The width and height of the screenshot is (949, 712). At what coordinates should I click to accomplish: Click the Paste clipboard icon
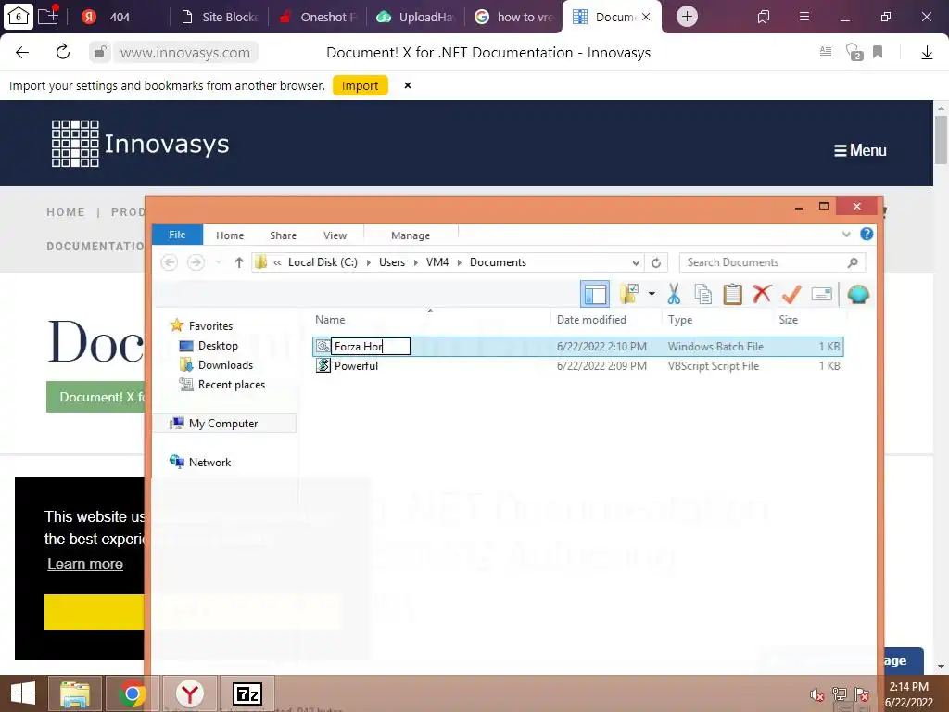[732, 294]
